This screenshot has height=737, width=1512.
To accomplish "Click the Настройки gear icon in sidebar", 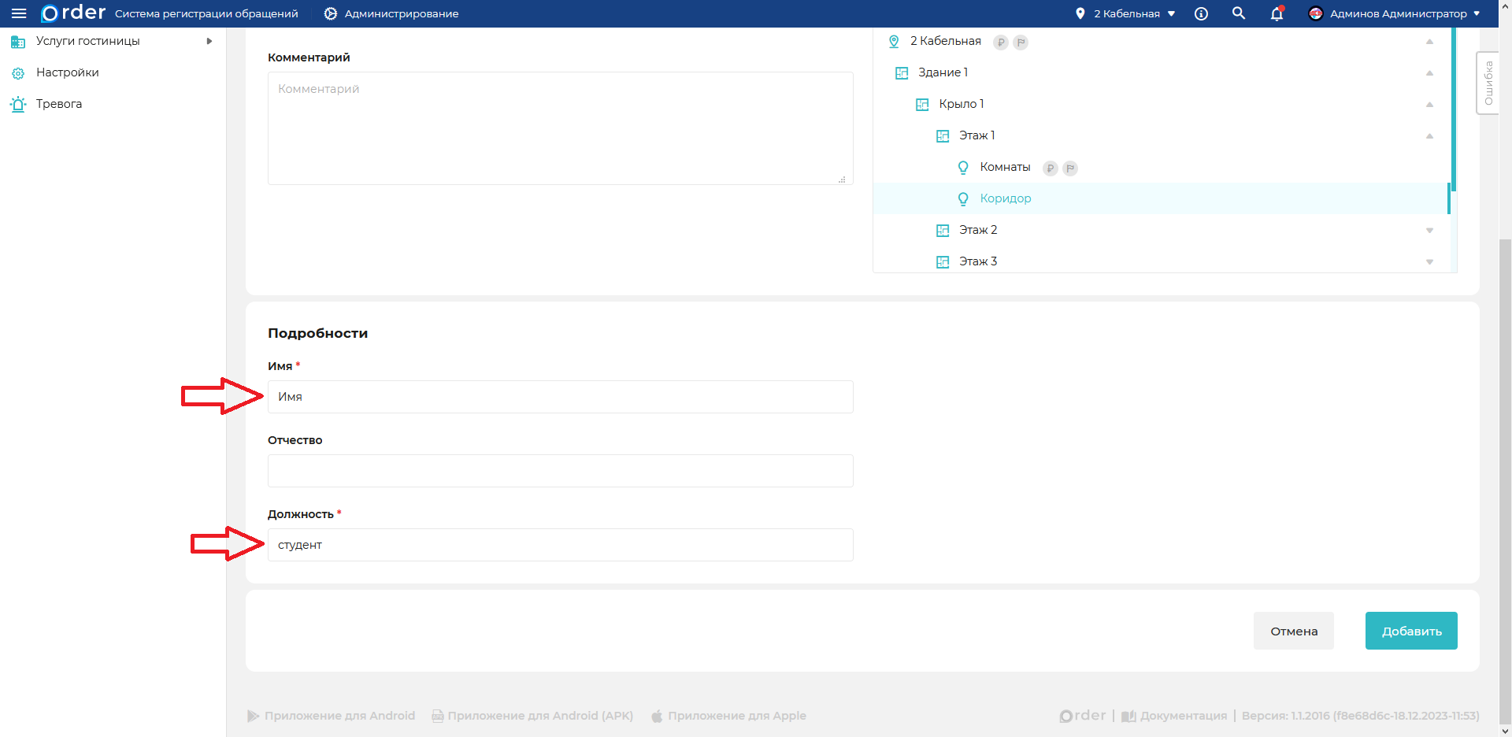I will [18, 73].
